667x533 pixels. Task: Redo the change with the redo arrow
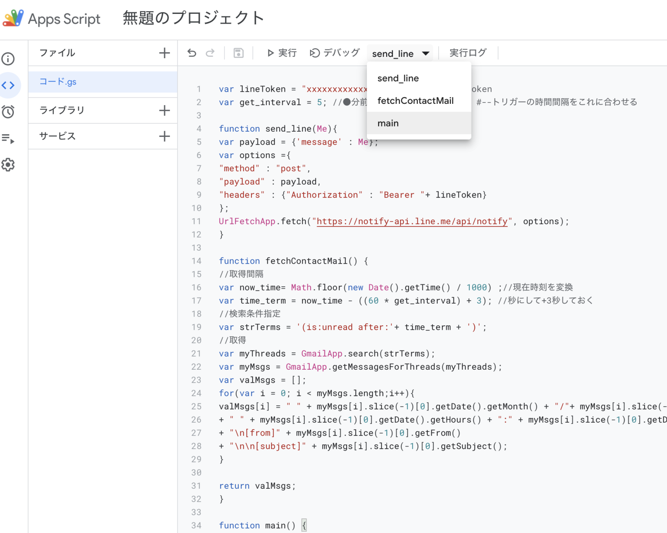pos(210,53)
